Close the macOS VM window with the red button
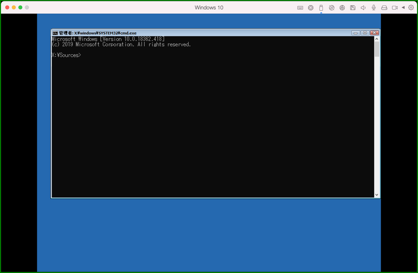 (x=7, y=7)
